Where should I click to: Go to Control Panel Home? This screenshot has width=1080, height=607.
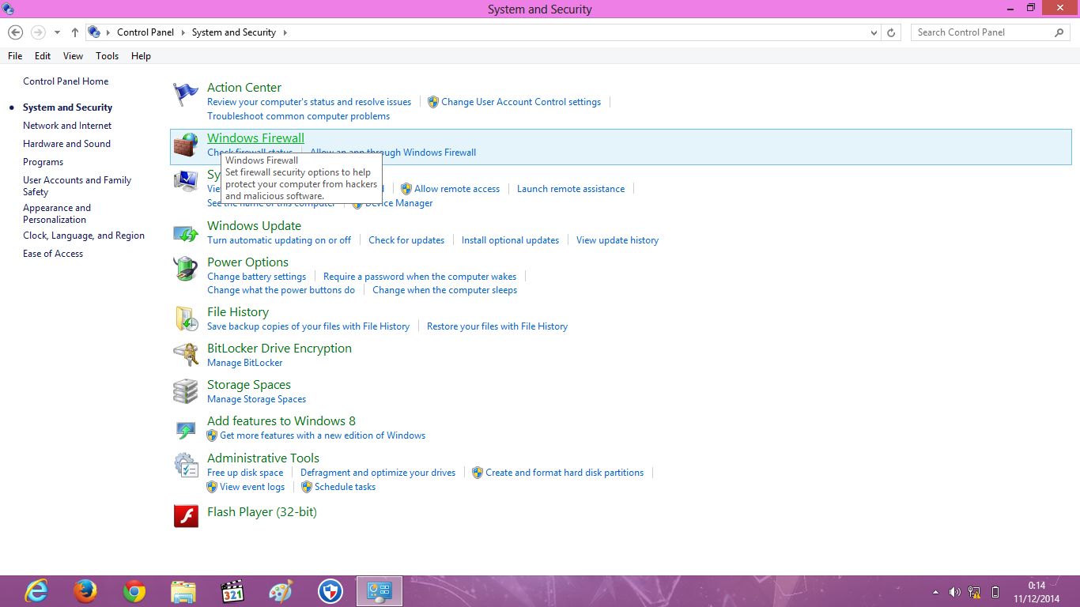pyautogui.click(x=66, y=81)
